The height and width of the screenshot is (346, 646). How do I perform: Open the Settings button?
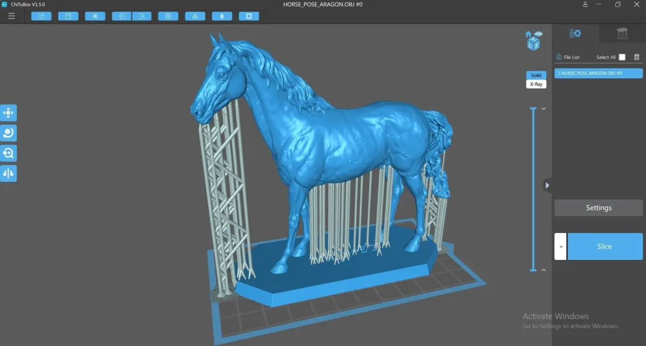tap(599, 208)
